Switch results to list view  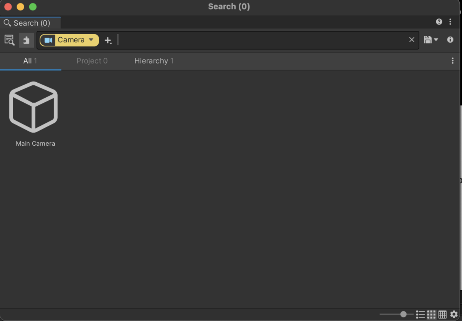click(420, 314)
